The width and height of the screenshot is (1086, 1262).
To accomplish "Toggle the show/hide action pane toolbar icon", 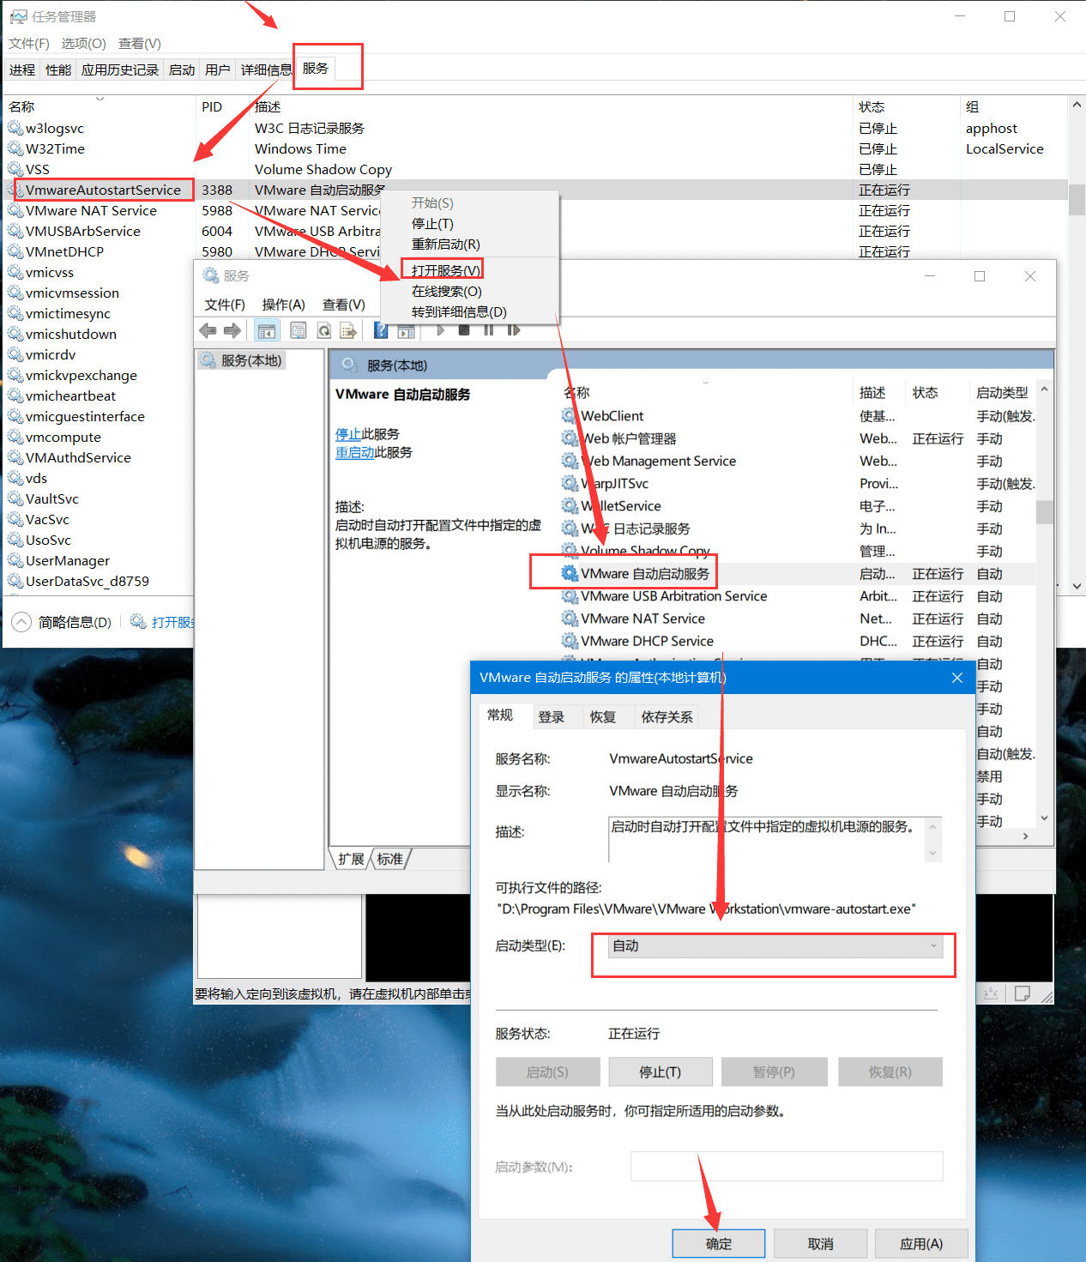I will tap(406, 330).
